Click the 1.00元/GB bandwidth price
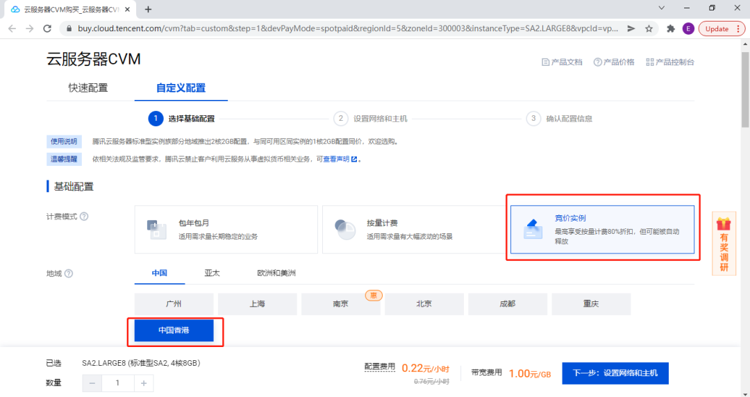Image resolution: width=750 pixels, height=397 pixels. (530, 373)
